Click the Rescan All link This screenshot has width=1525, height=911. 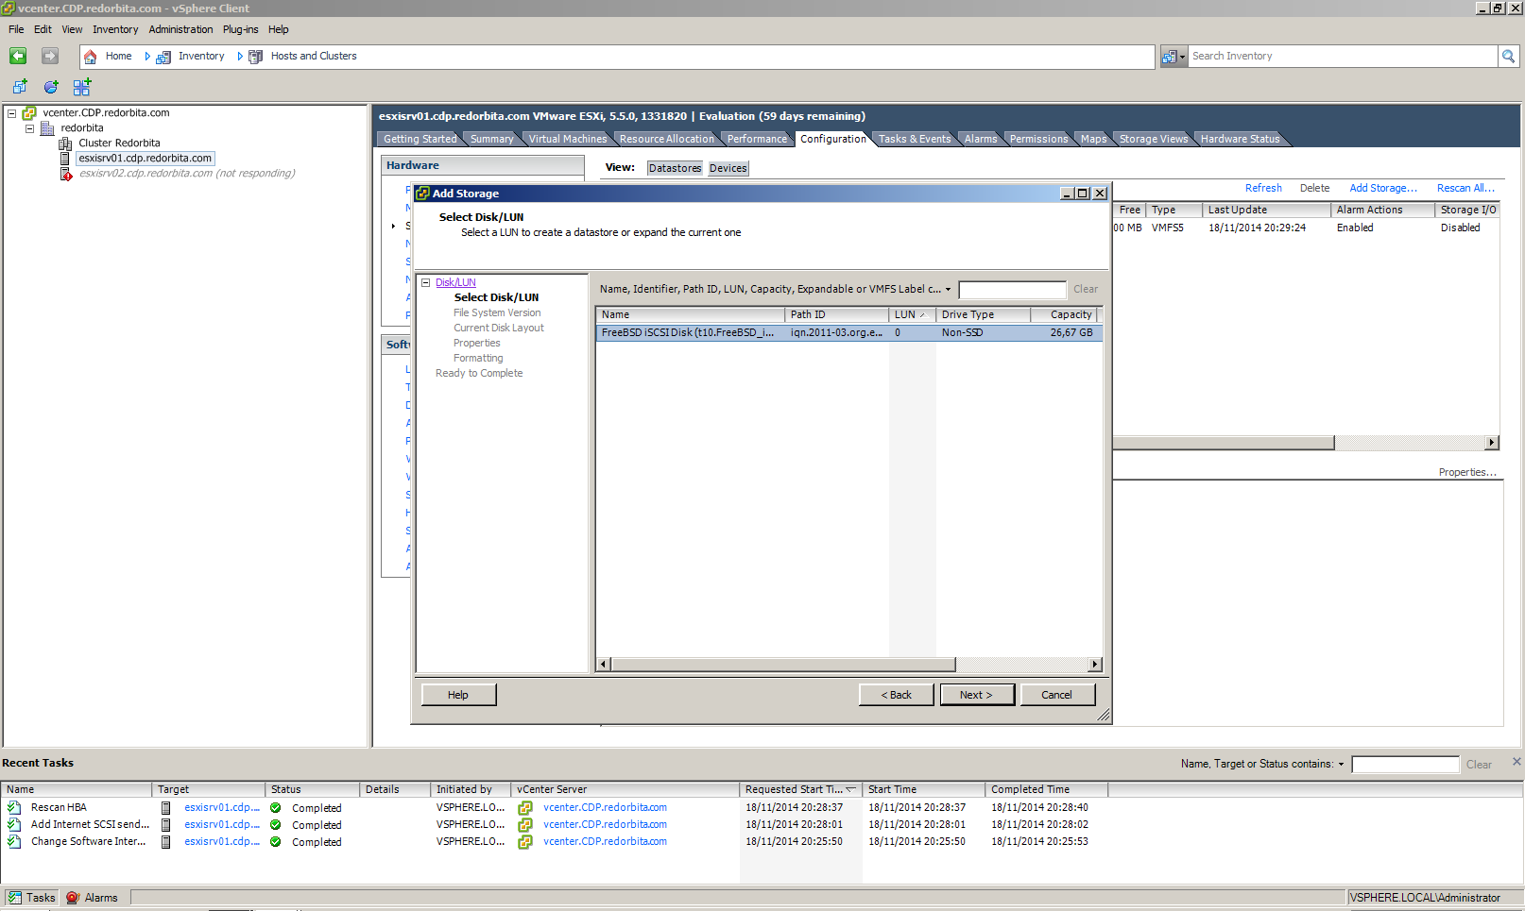1465,188
